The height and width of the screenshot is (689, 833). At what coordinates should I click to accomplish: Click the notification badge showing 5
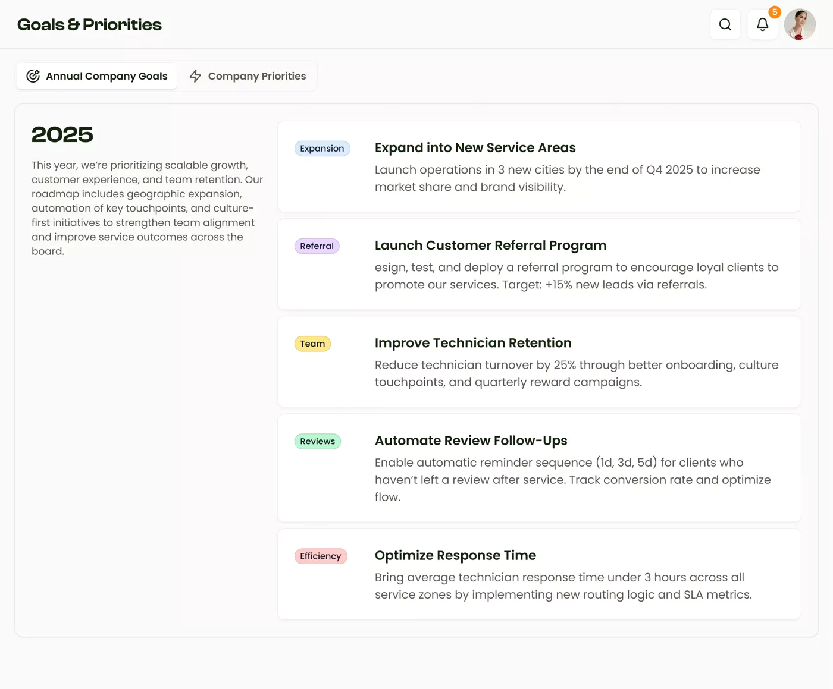(775, 11)
